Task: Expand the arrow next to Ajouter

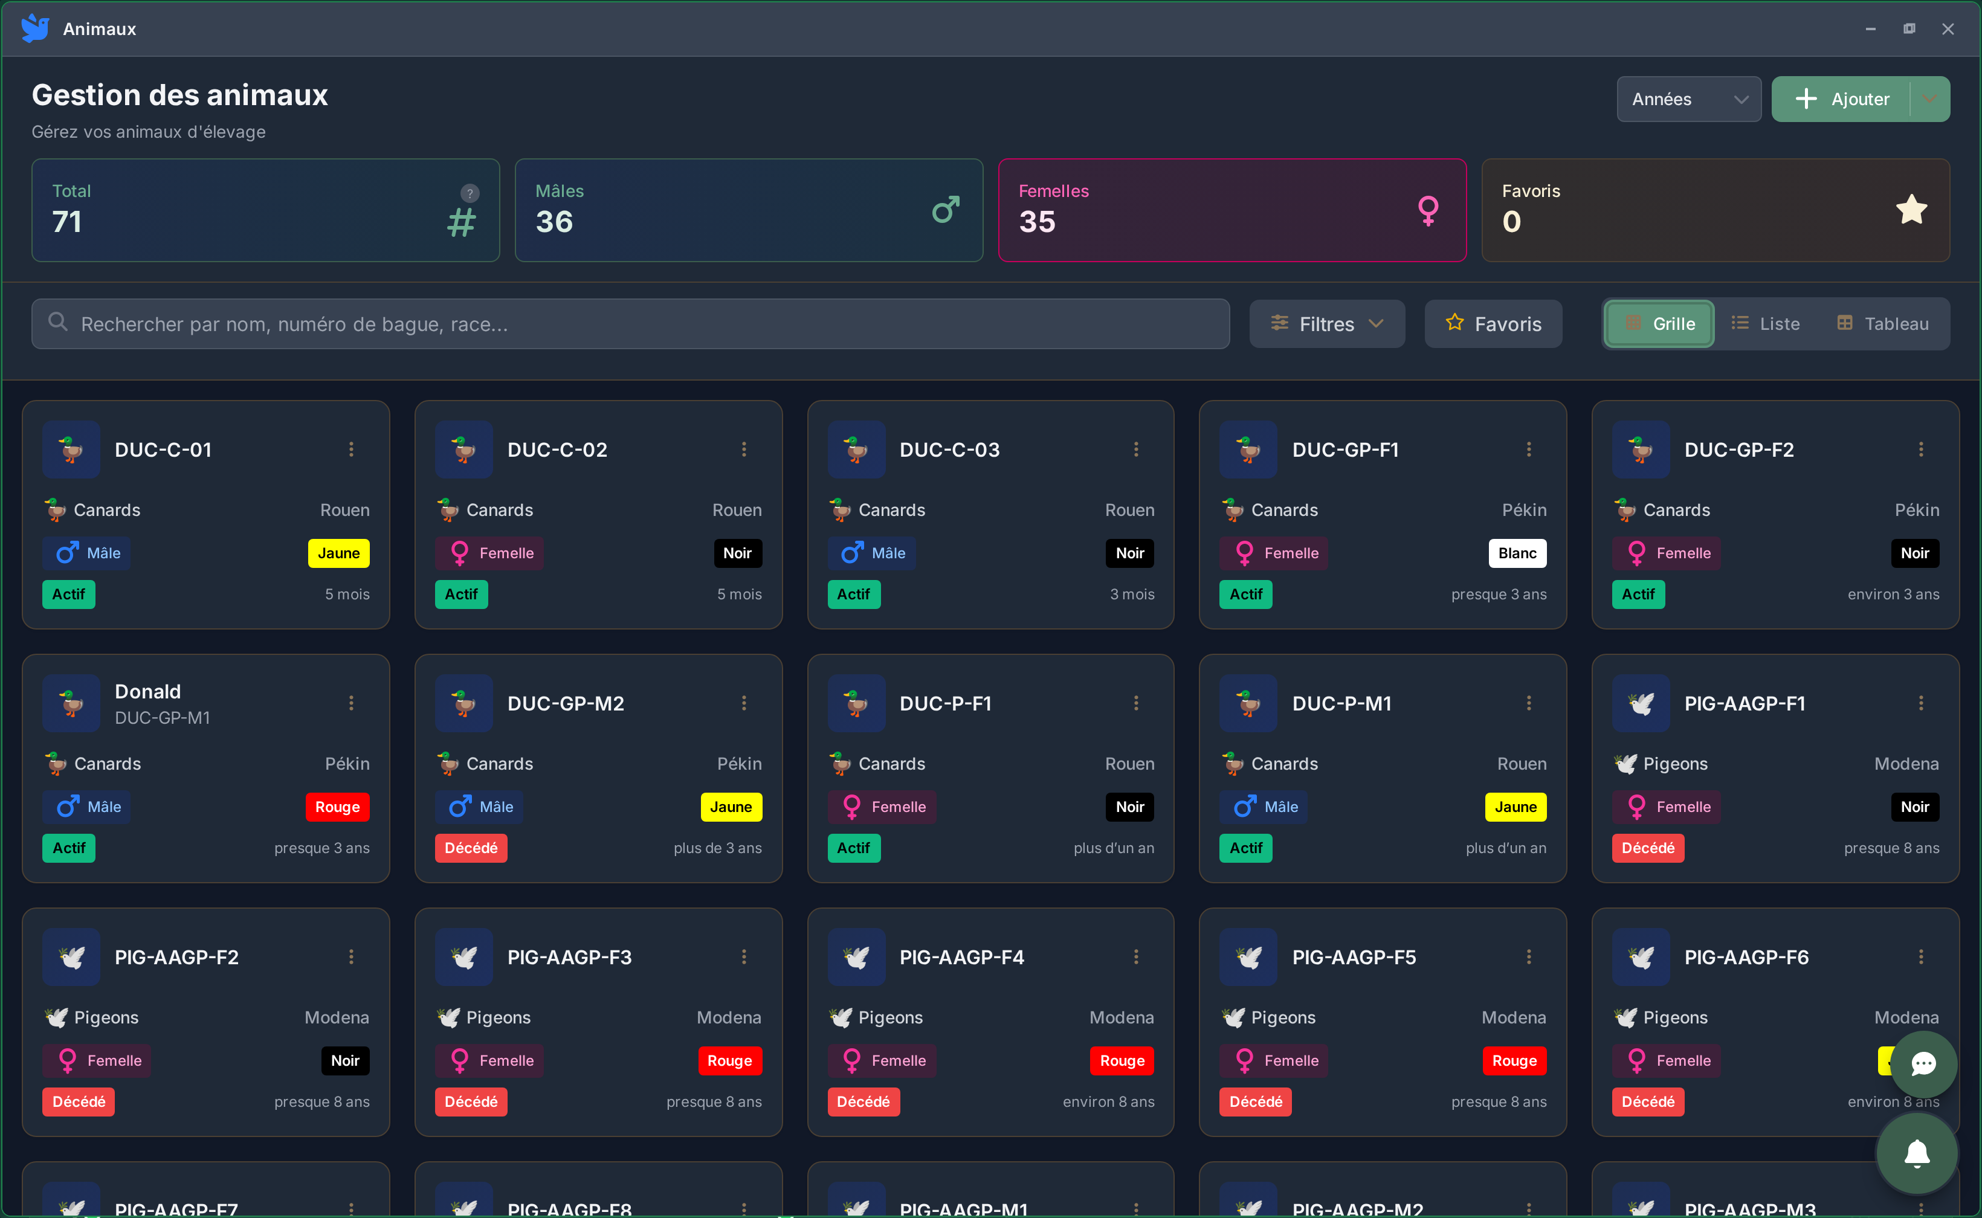Action: point(1929,99)
